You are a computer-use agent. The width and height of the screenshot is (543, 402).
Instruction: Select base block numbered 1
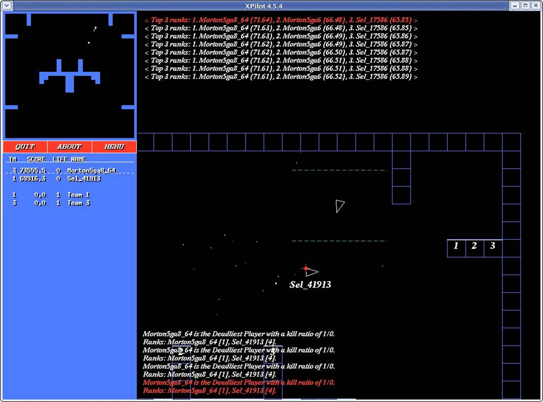pos(456,246)
